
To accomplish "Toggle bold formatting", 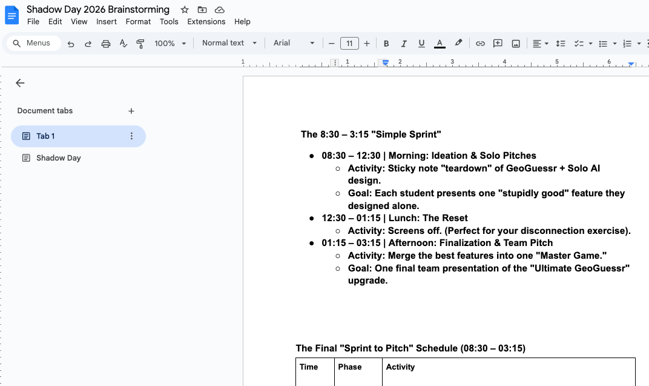I will (386, 43).
